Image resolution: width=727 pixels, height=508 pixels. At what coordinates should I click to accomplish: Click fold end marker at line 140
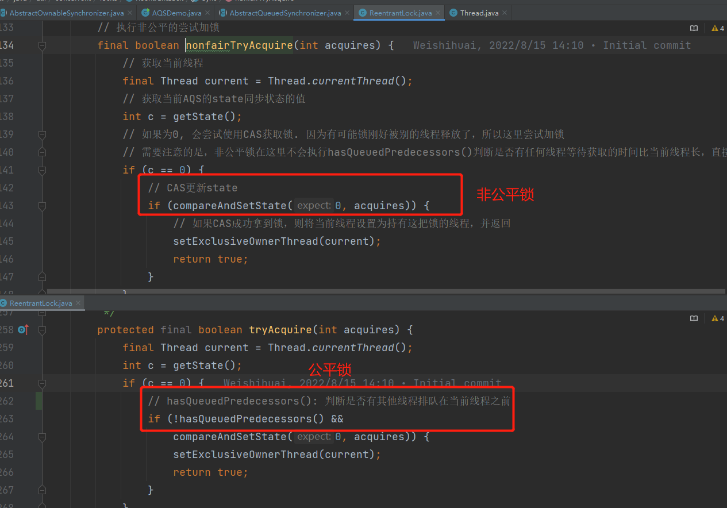click(42, 152)
